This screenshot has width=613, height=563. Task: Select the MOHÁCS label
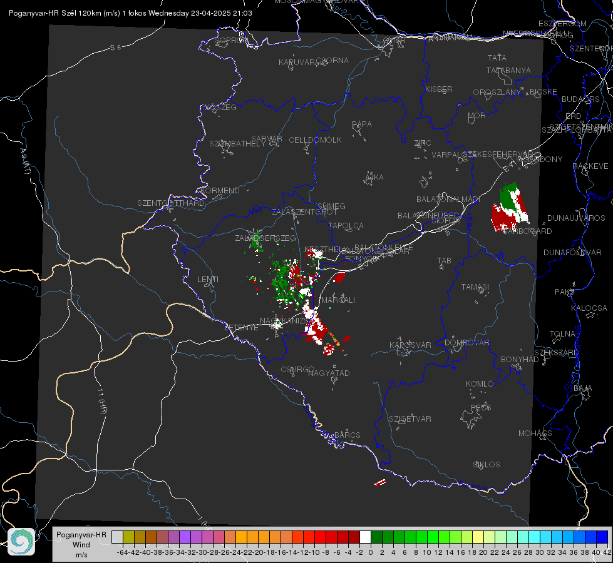tap(535, 434)
